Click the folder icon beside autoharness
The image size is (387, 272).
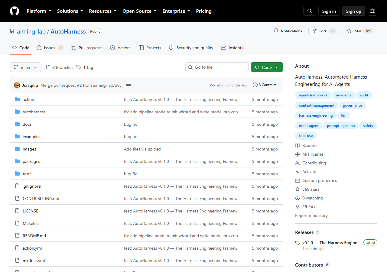click(x=17, y=112)
